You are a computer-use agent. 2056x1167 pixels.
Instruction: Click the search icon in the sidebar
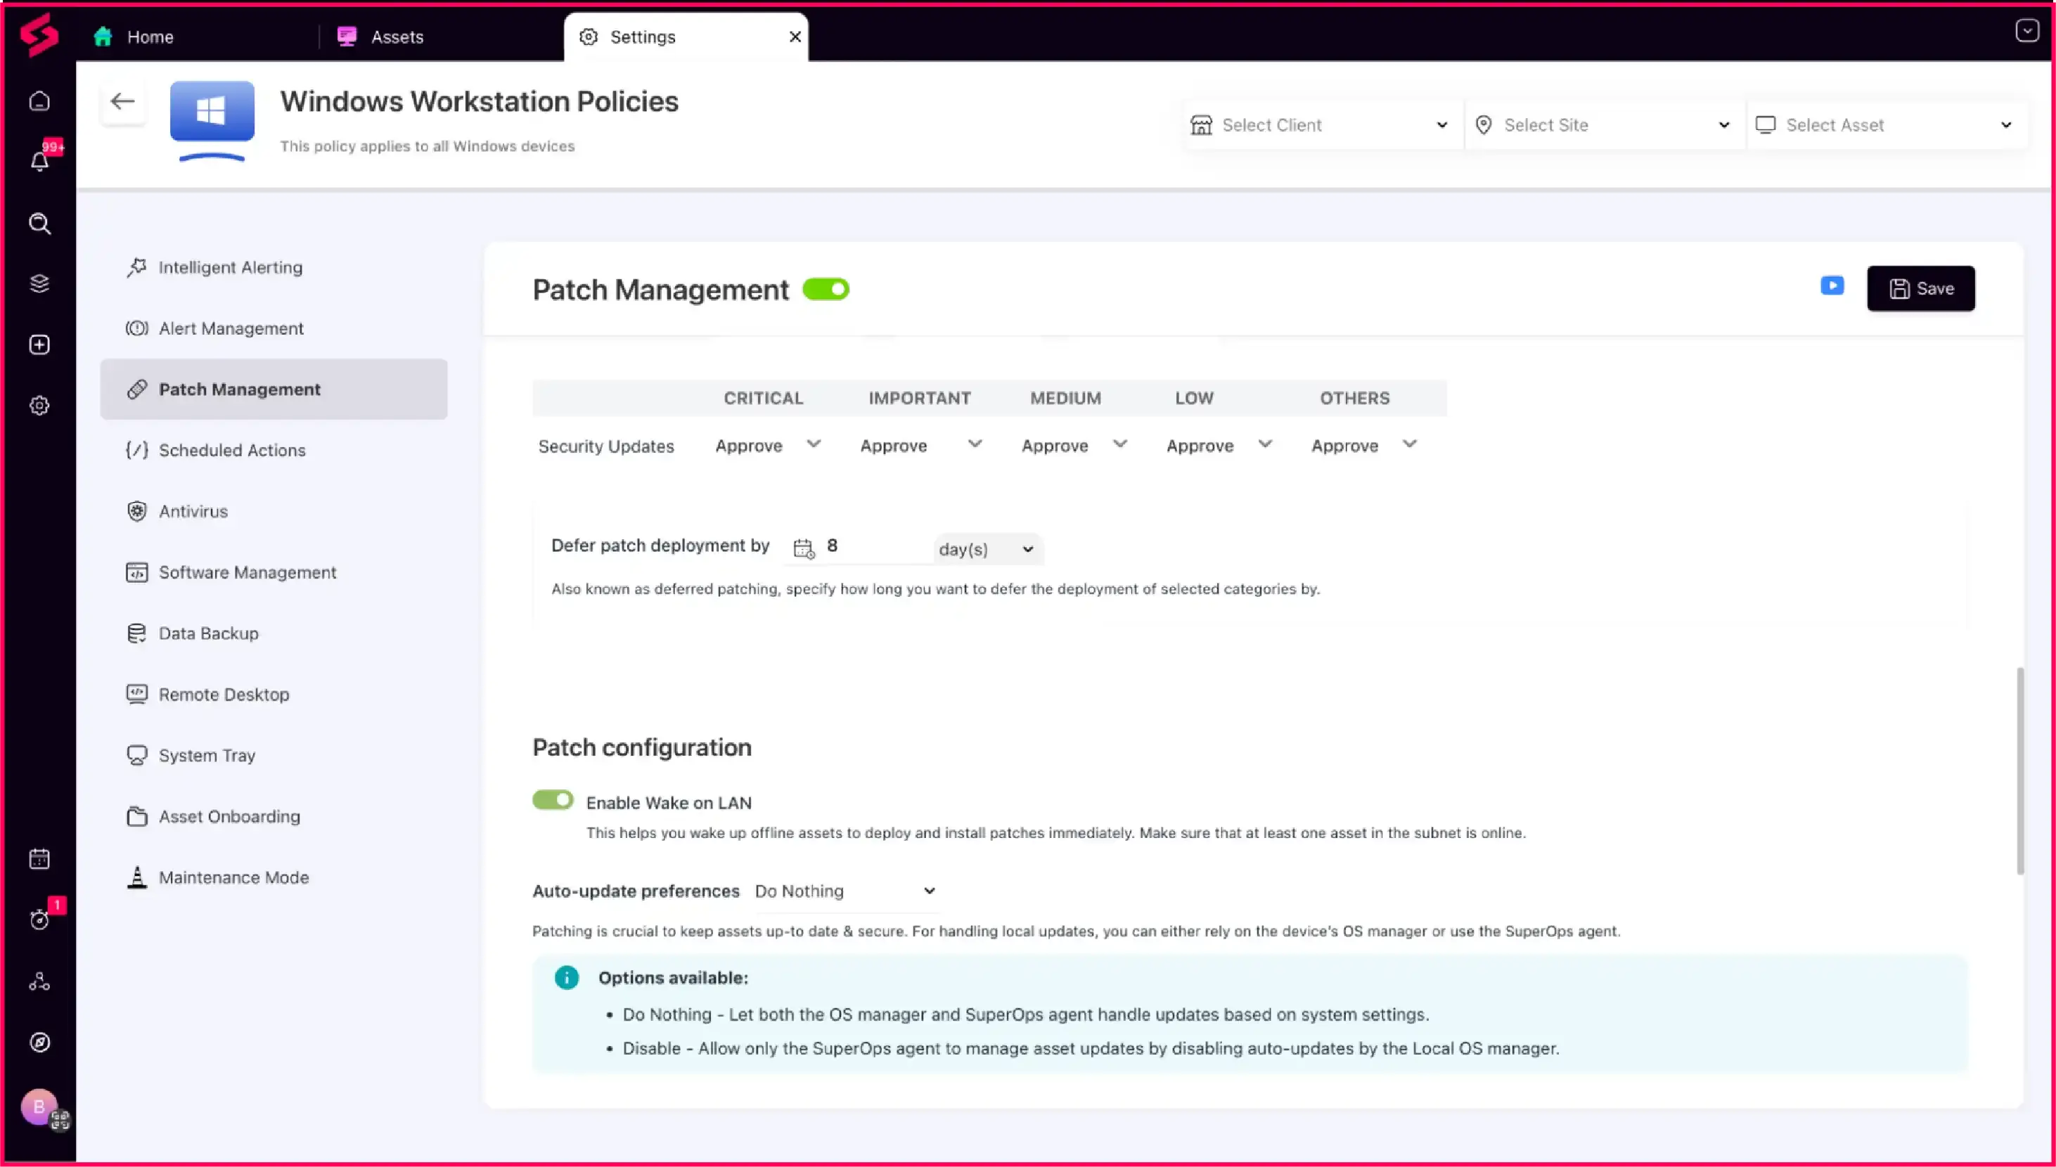[x=39, y=224]
